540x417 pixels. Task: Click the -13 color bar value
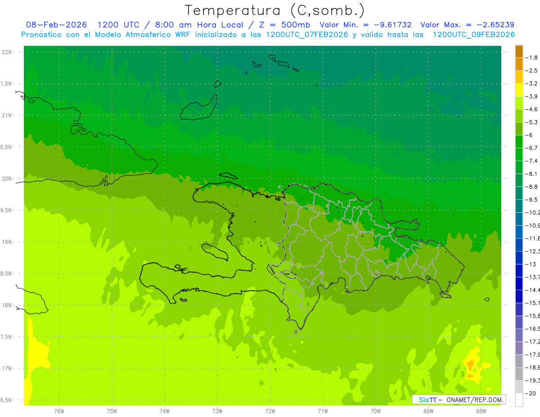click(x=531, y=264)
